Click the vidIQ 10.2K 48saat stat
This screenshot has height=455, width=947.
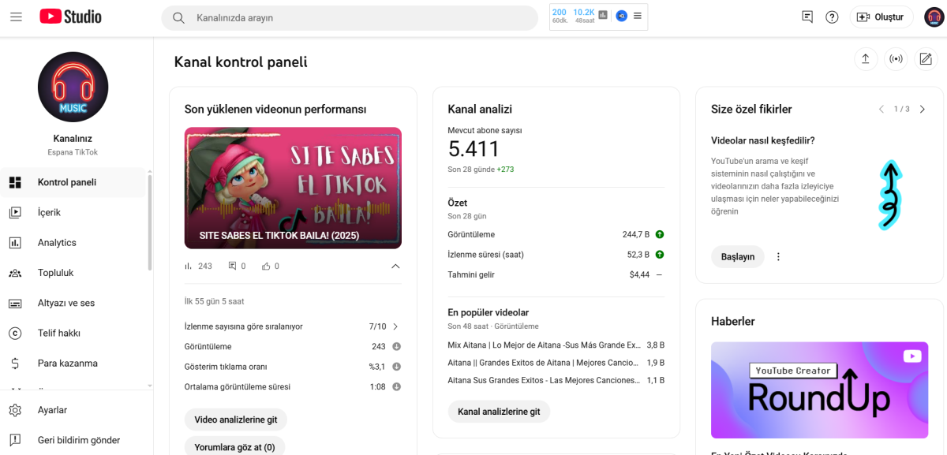[584, 16]
